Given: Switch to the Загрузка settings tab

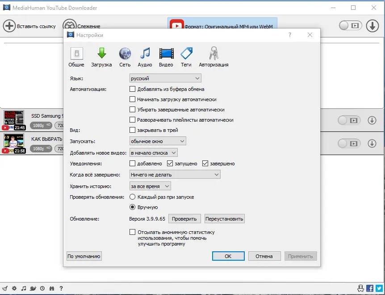Looking at the screenshot, I should (x=101, y=57).
